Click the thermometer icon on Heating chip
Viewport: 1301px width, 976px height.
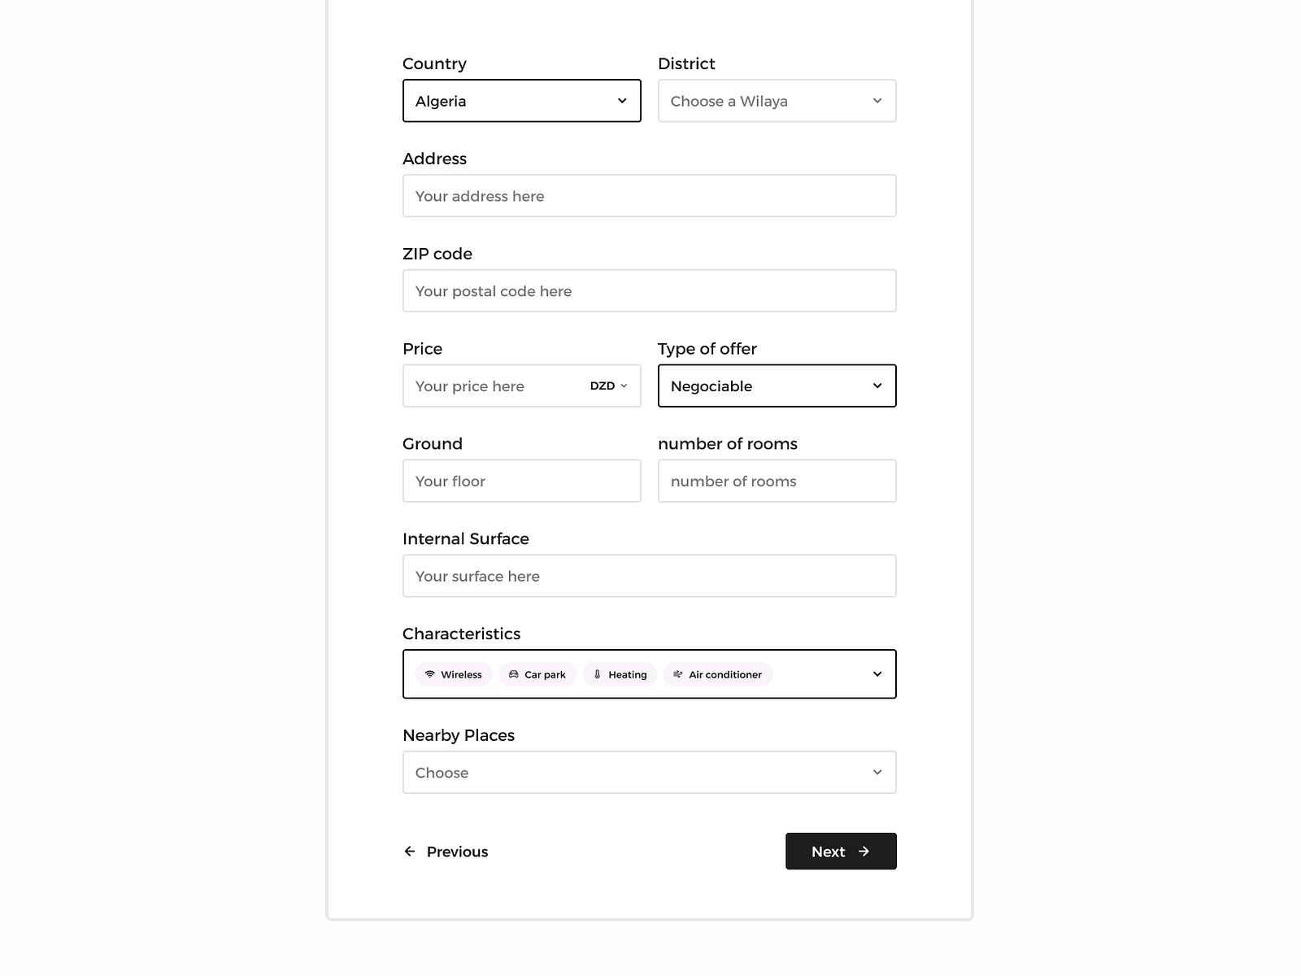click(x=598, y=674)
